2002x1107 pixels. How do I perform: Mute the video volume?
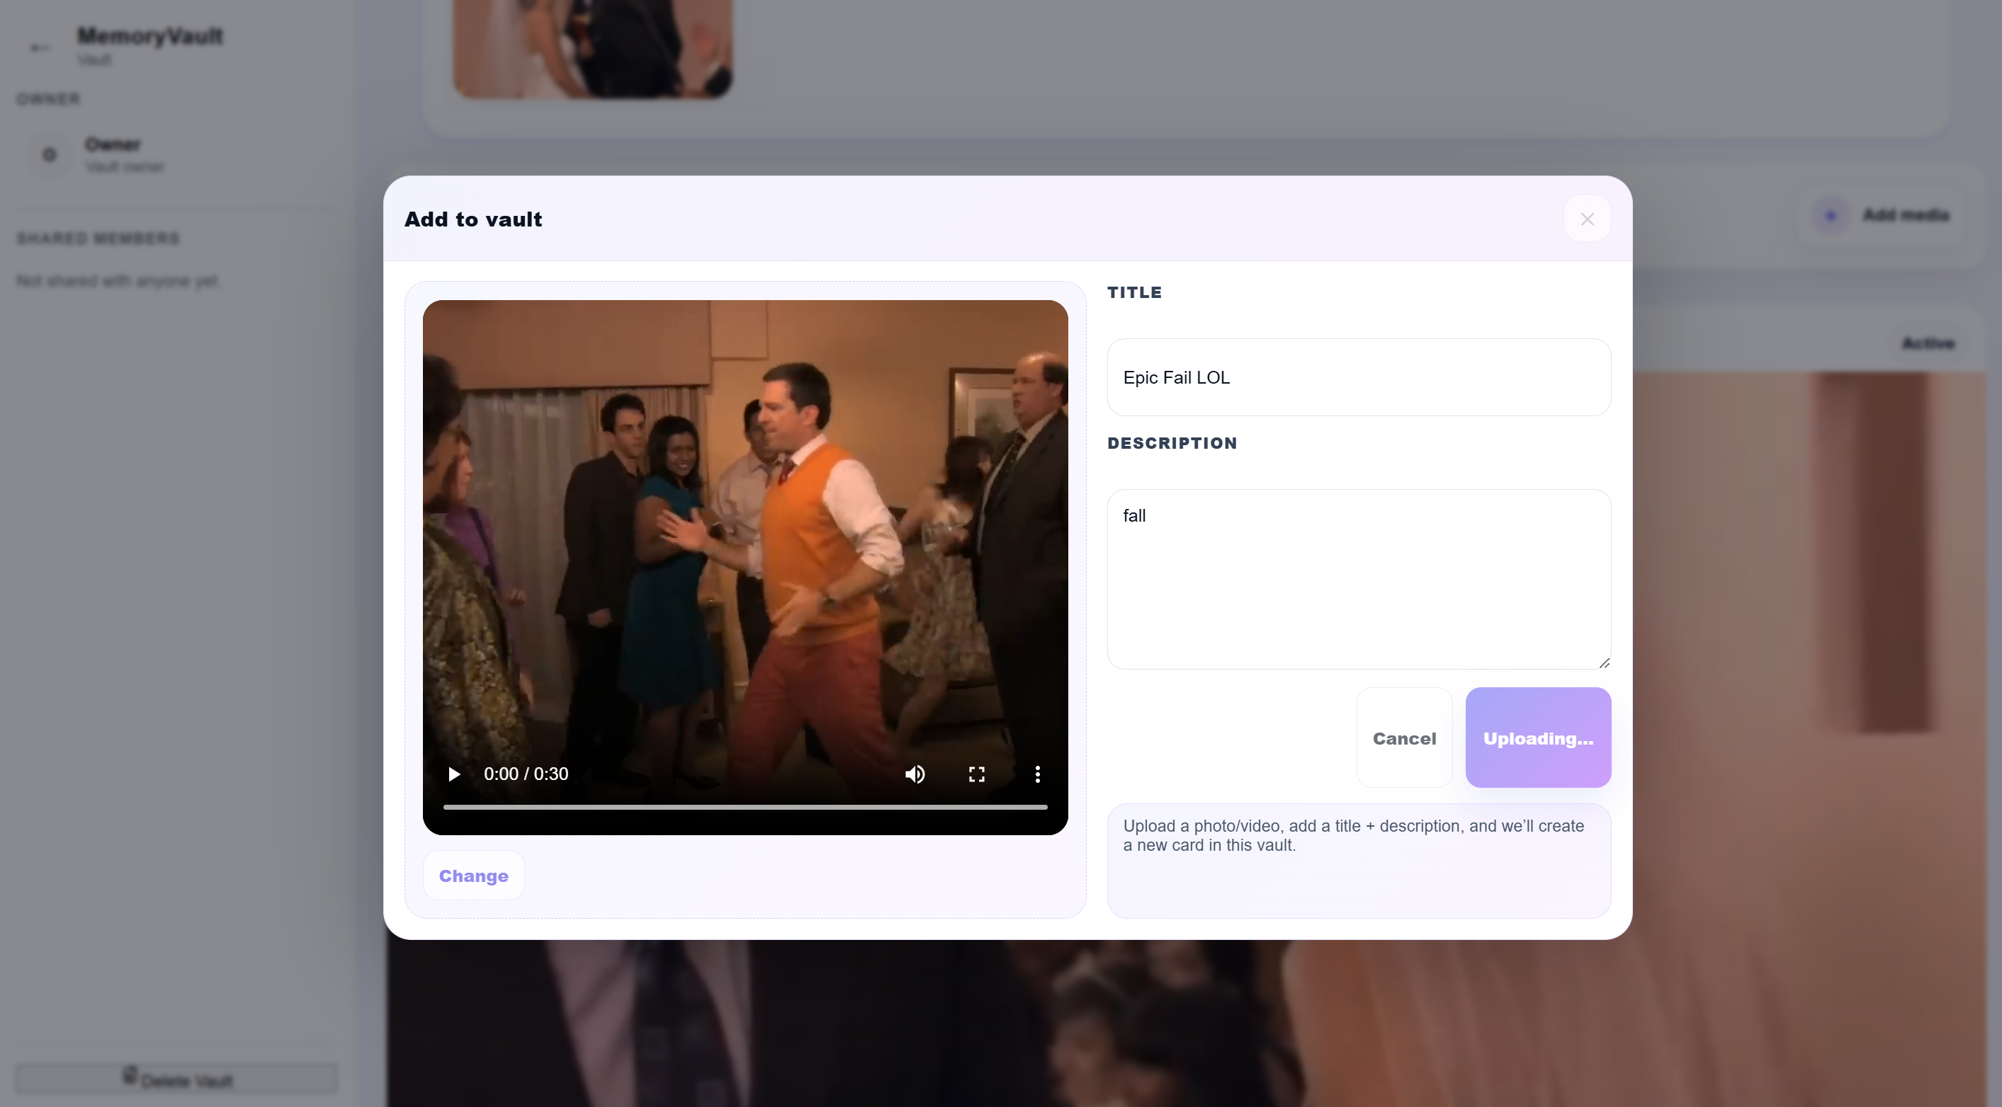pos(915,774)
